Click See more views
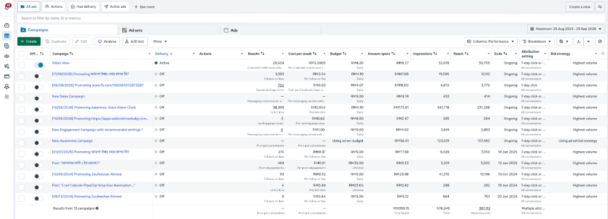The image size is (608, 219). coord(145,7)
